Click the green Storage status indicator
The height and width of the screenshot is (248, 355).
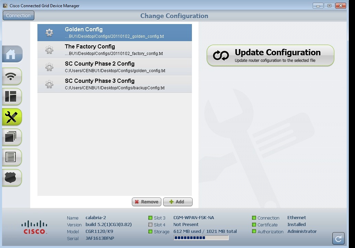(150, 232)
